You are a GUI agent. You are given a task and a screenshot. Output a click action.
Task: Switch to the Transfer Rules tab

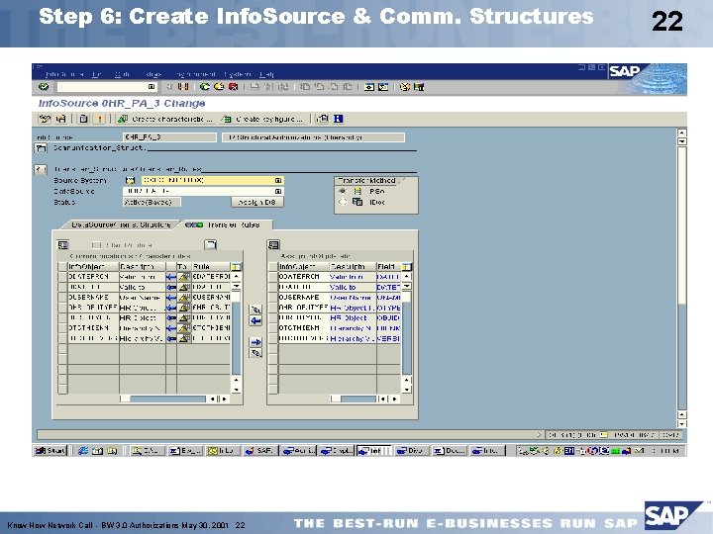(x=228, y=224)
